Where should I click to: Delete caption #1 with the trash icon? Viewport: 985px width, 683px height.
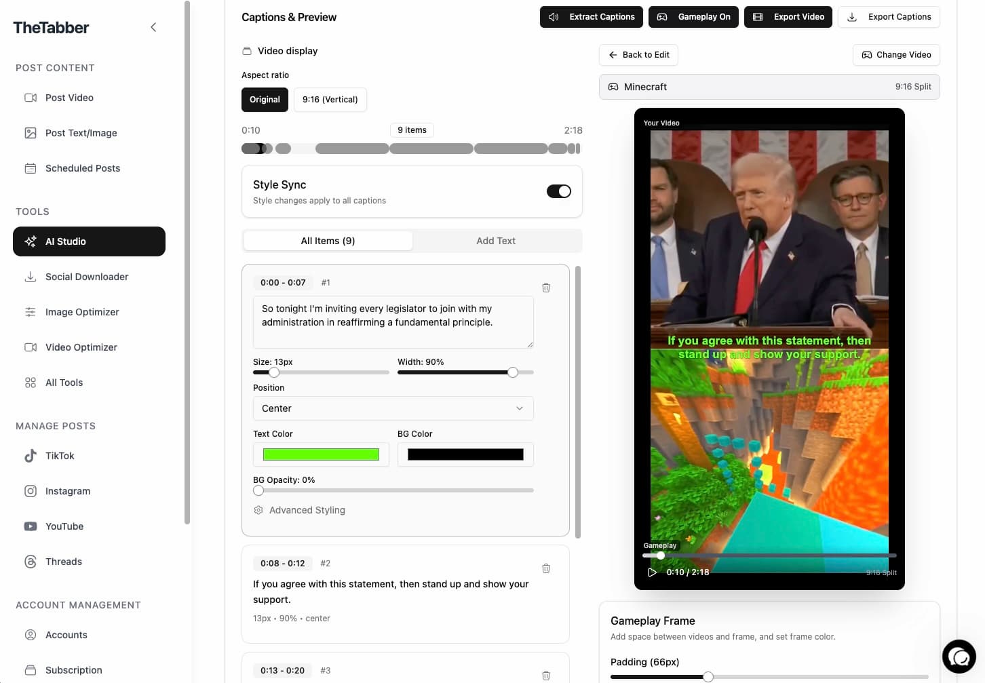546,288
